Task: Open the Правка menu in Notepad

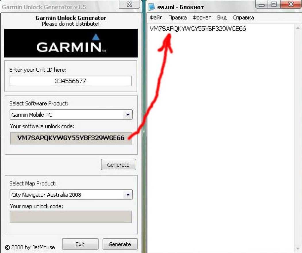Action: pyautogui.click(x=177, y=18)
